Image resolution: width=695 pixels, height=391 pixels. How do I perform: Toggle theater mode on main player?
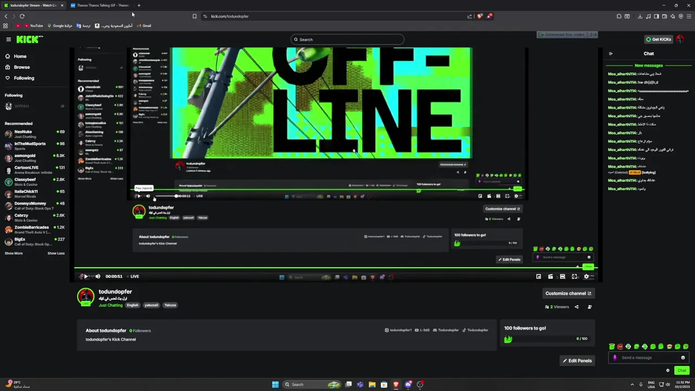[563, 276]
